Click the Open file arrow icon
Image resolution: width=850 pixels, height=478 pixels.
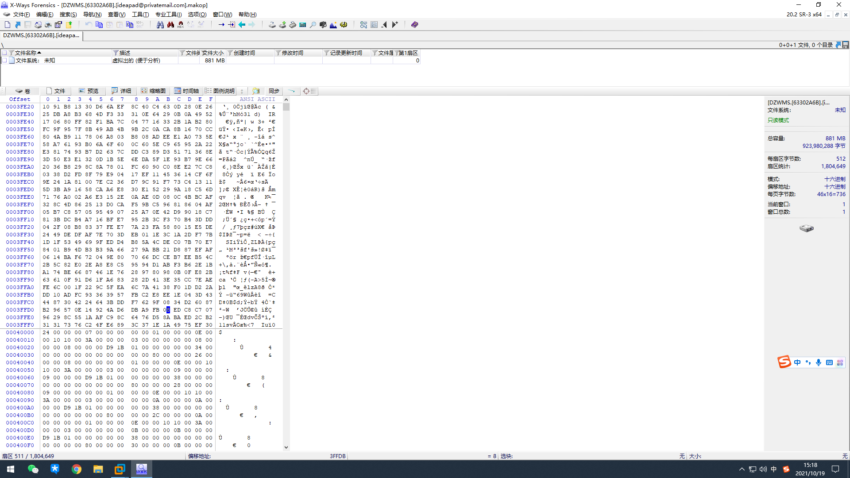click(x=18, y=25)
